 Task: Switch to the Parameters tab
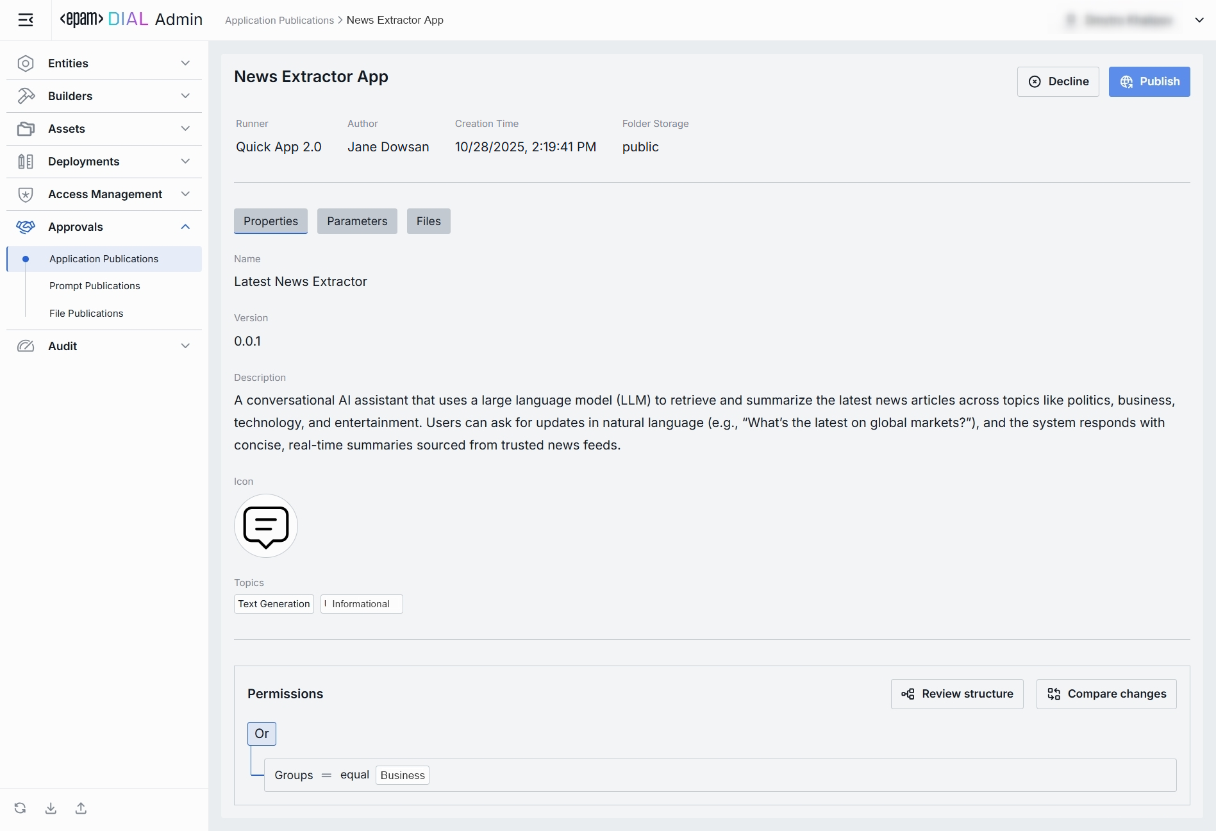357,221
